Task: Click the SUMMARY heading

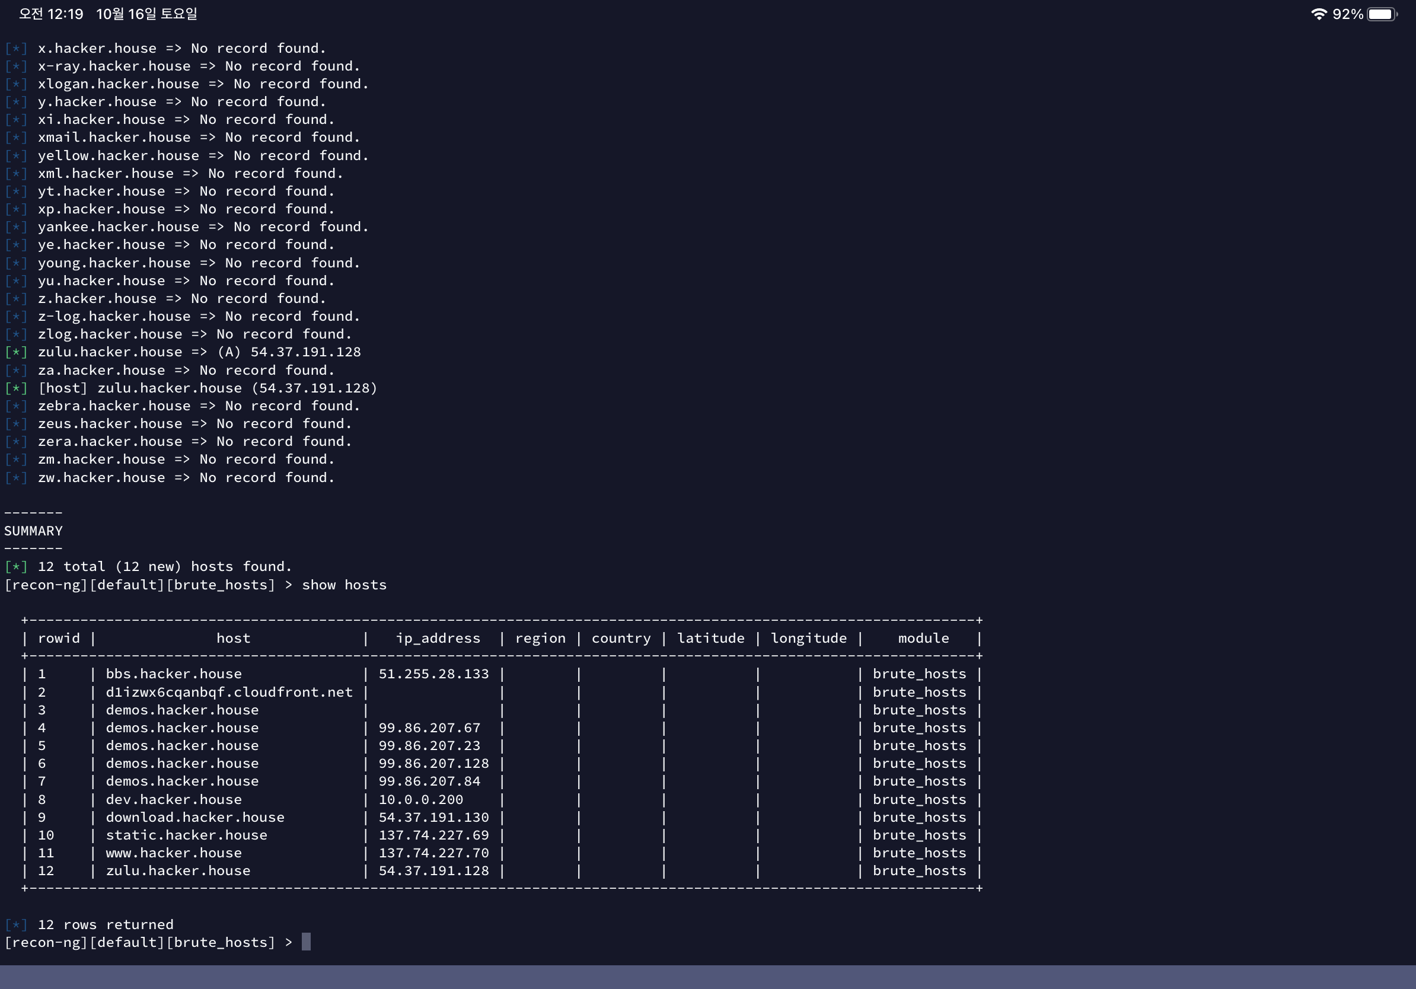Action: pos(33,531)
